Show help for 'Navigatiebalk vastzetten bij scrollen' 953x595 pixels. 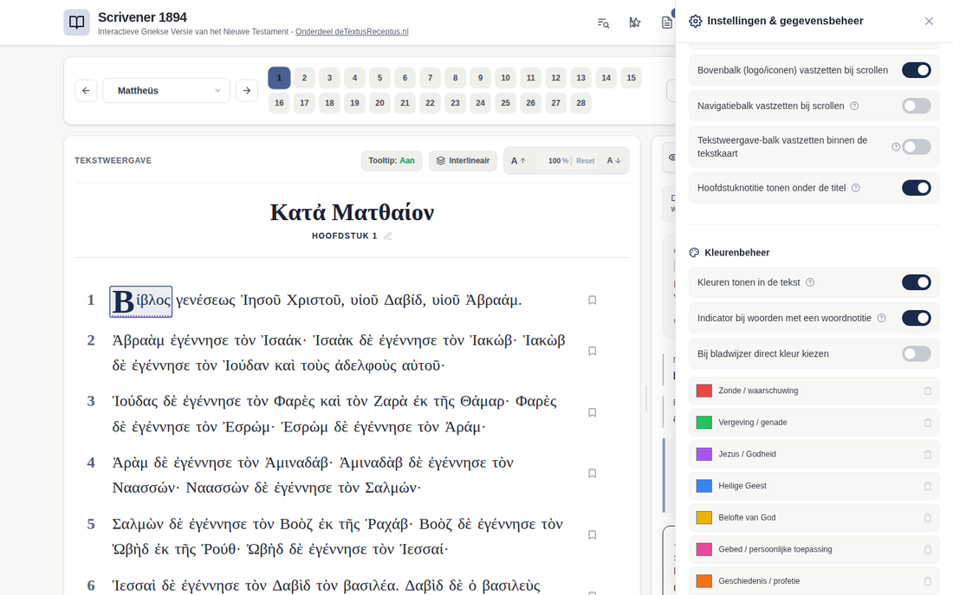pos(854,106)
